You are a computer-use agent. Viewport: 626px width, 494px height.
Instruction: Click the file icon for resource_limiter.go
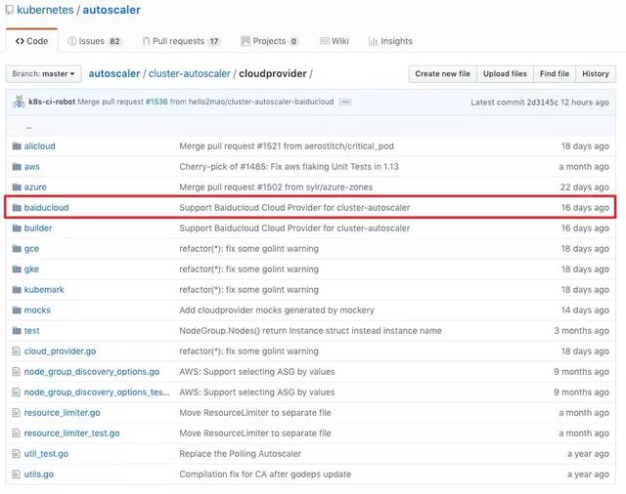16,413
